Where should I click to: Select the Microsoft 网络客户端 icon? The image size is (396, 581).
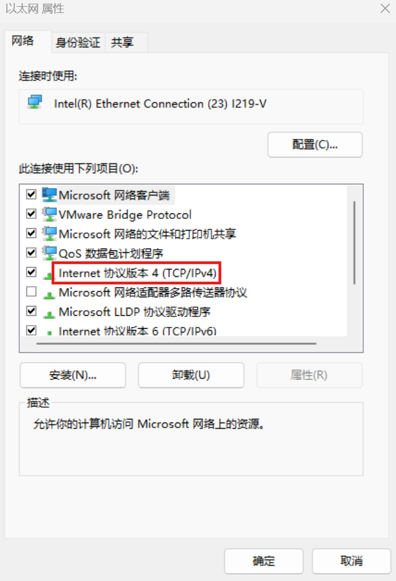49,194
